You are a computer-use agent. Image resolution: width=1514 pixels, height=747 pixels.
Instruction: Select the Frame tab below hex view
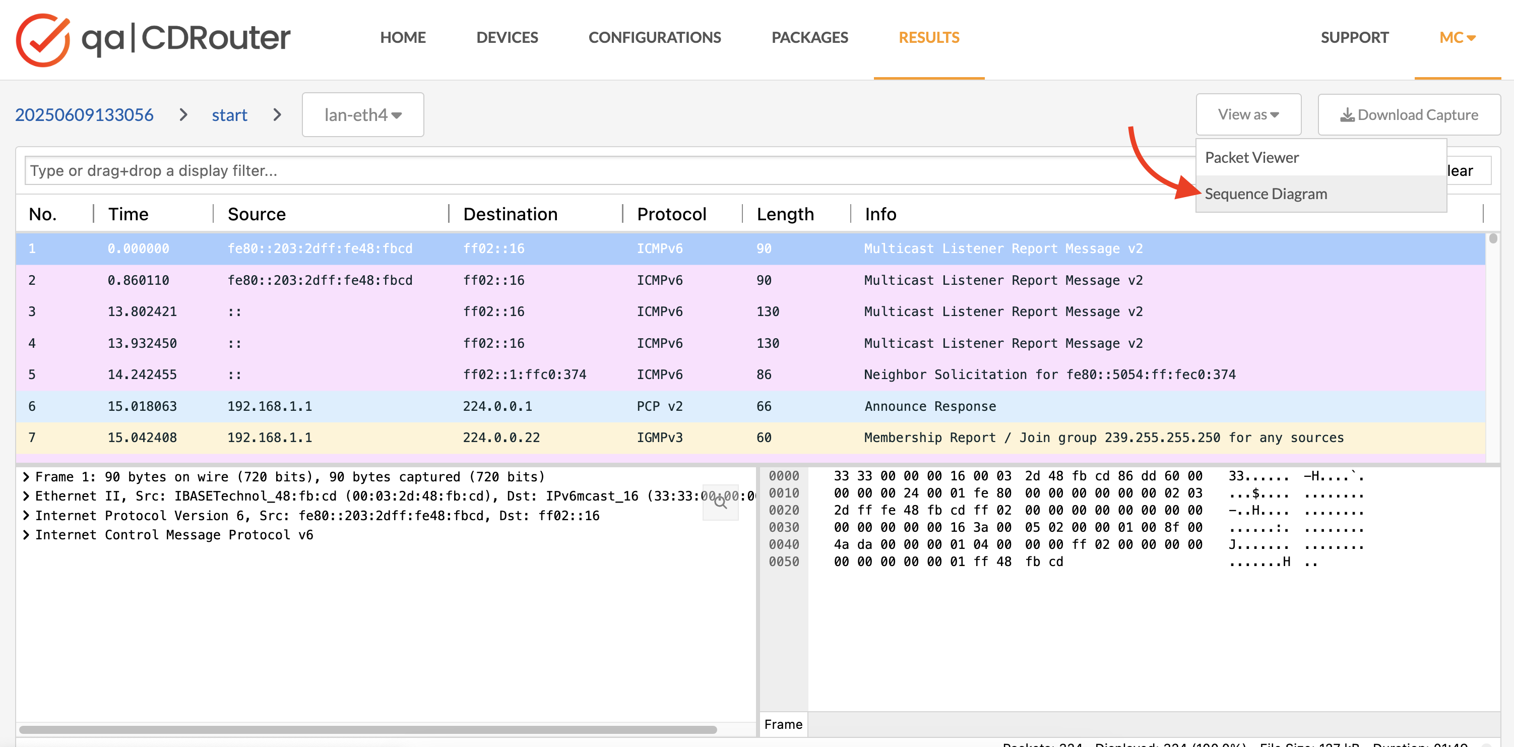coord(783,724)
